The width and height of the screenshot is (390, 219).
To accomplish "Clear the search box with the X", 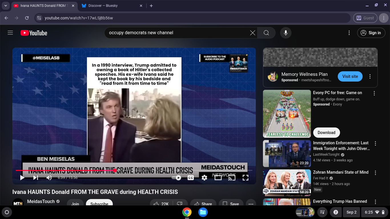I will pyautogui.click(x=253, y=33).
